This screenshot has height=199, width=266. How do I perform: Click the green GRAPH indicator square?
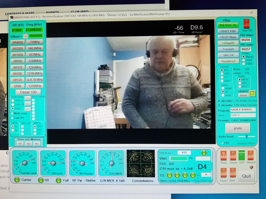[252, 93]
